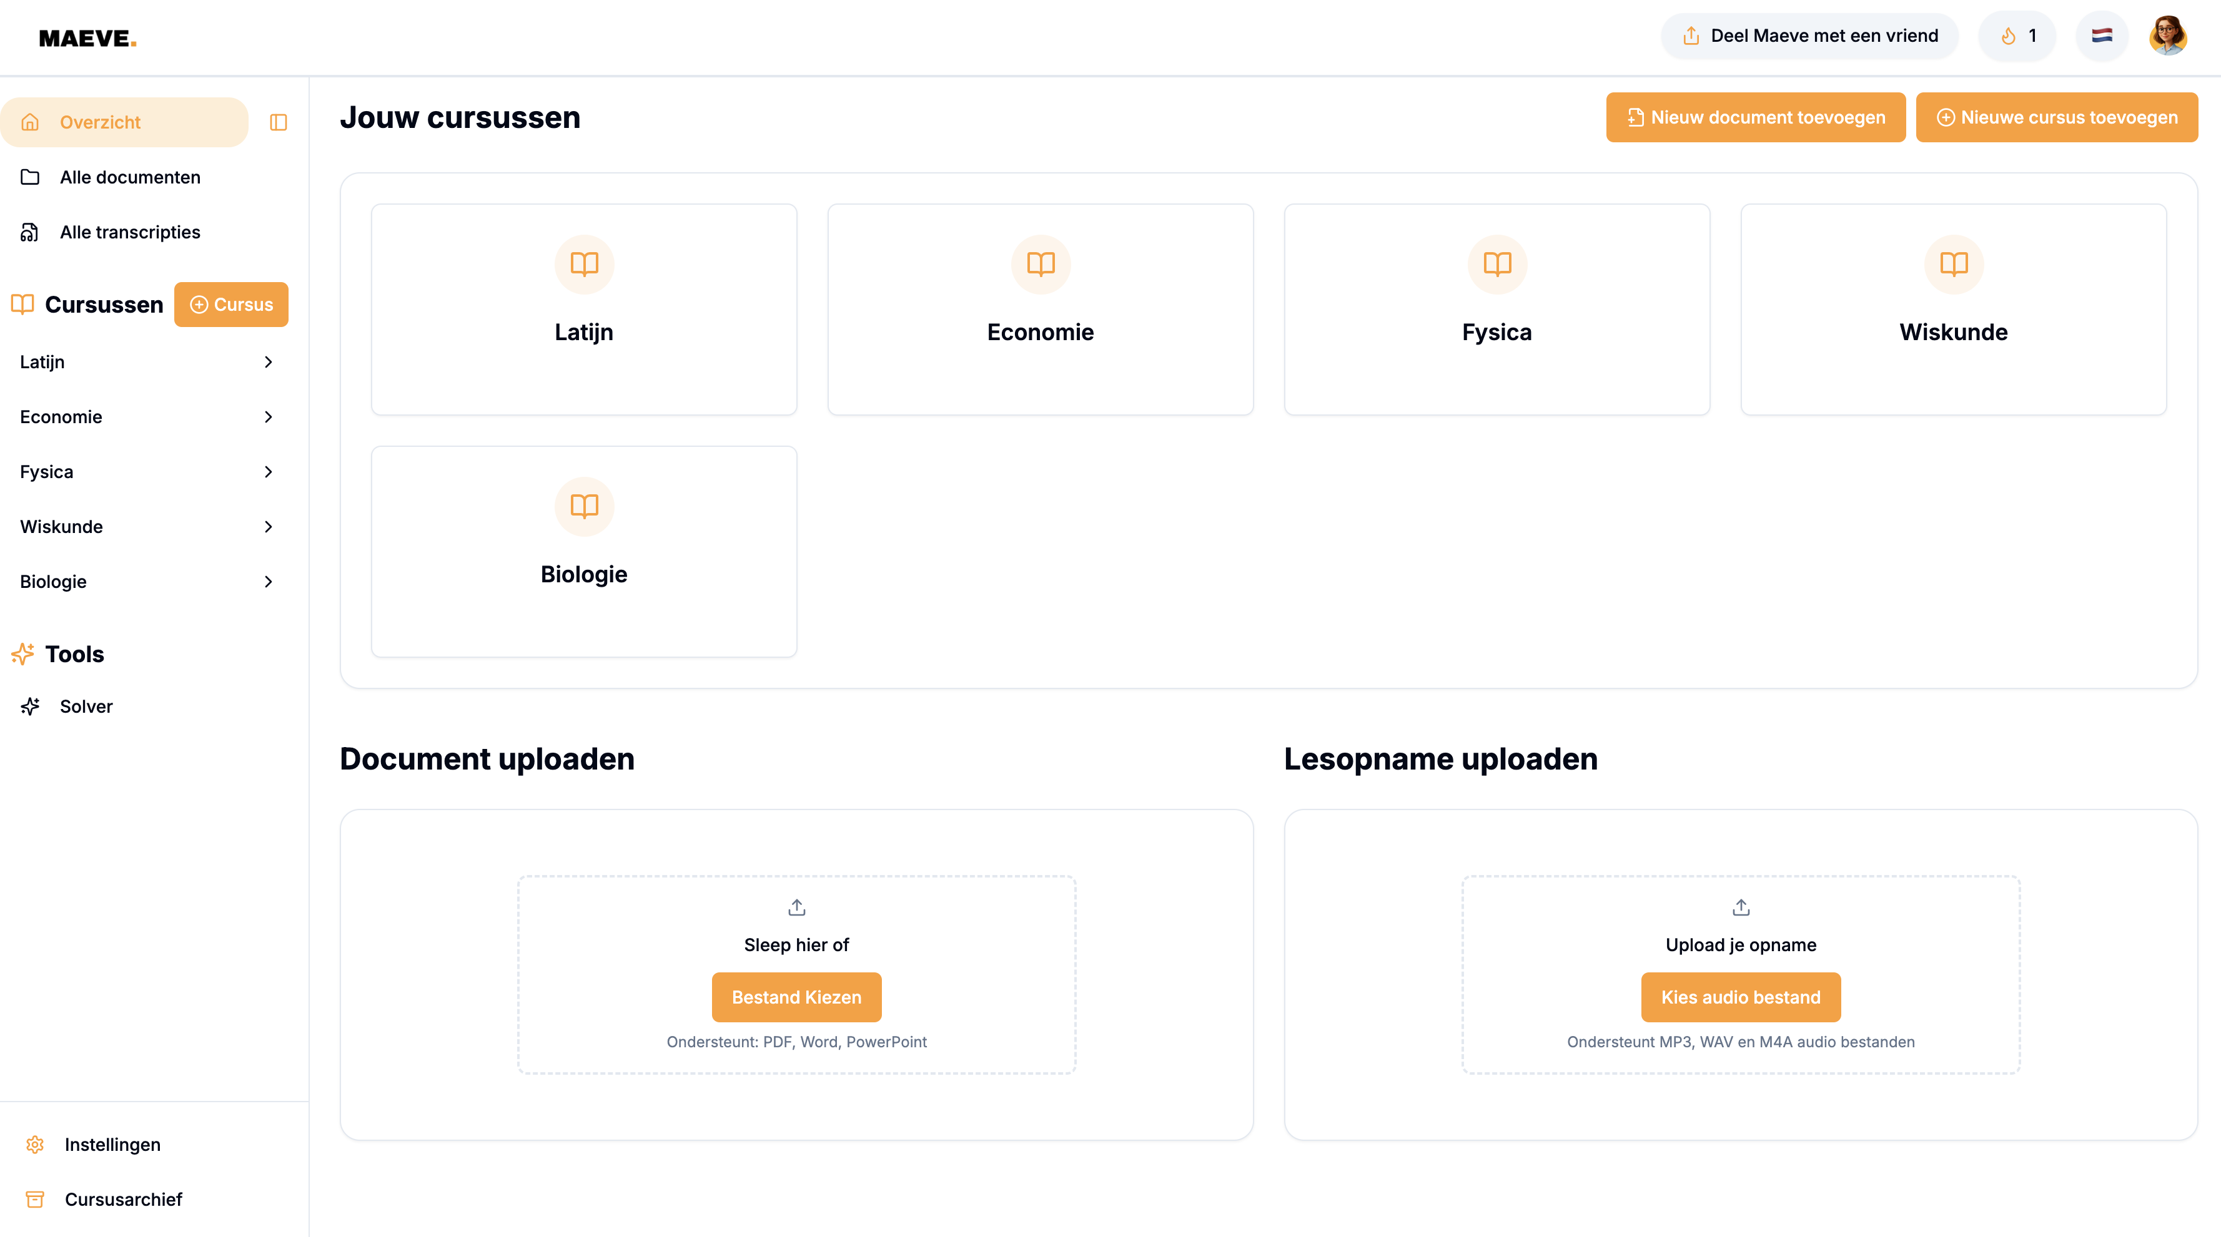Screen dimensions: 2221x1237
Task: Click the upload icon above 'Upload je opname'
Action: pyautogui.click(x=1741, y=907)
